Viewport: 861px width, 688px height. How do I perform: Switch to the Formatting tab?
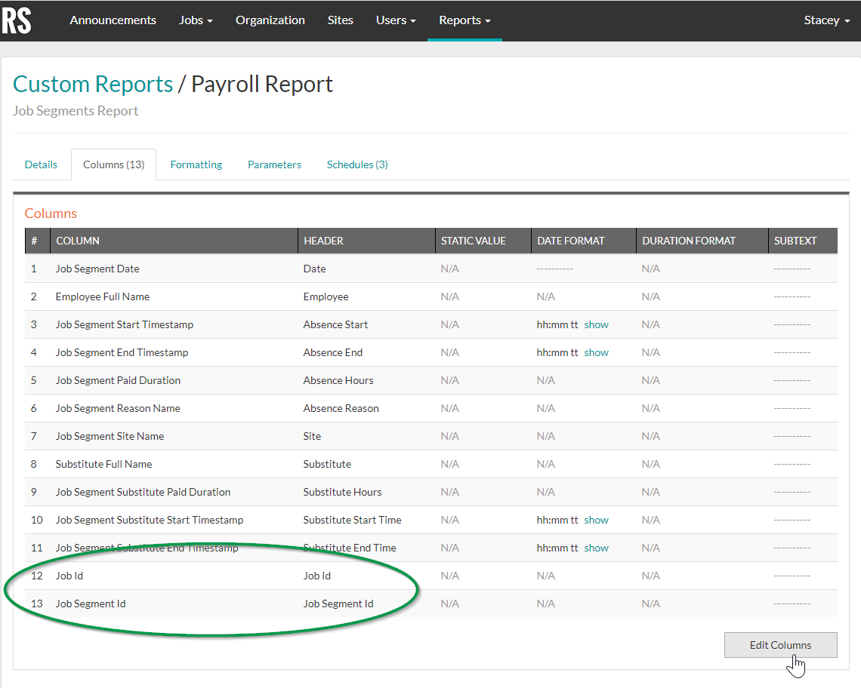click(196, 164)
